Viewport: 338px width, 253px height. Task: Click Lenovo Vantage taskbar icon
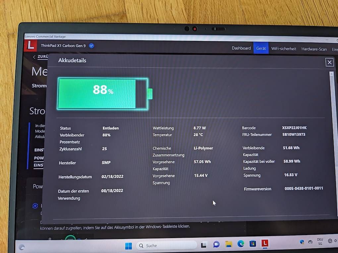(x=265, y=243)
